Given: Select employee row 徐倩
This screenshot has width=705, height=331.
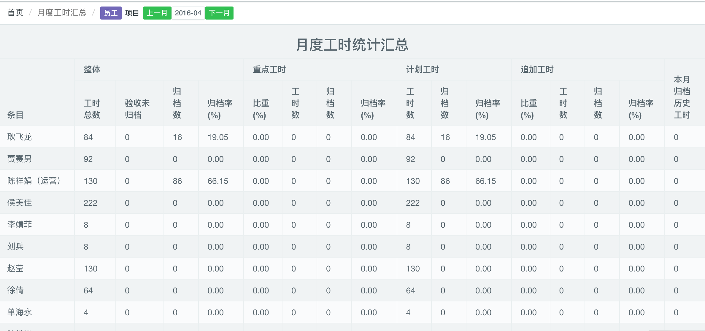Looking at the screenshot, I should pos(352,290).
